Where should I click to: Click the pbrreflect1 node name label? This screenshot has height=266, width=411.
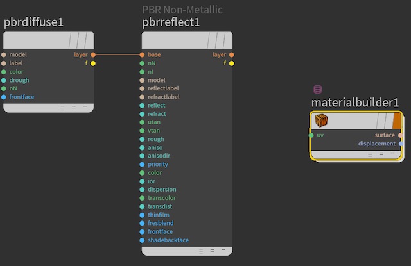[x=171, y=22]
